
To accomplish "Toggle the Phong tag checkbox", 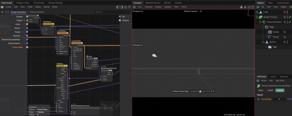I will coord(284,37).
